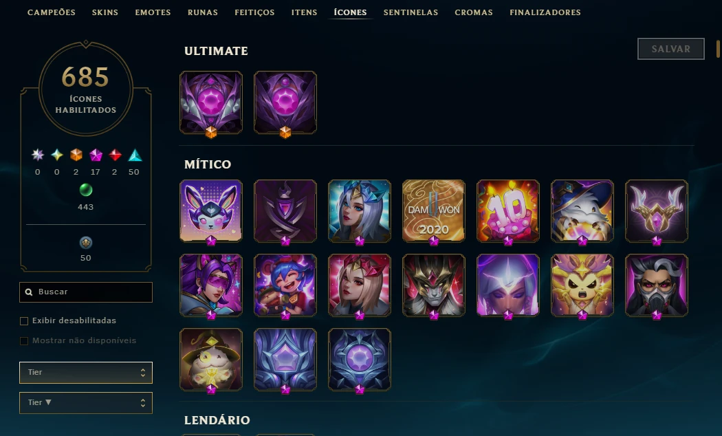The image size is (722, 436).
Task: Open the Skins tab
Action: pos(105,12)
